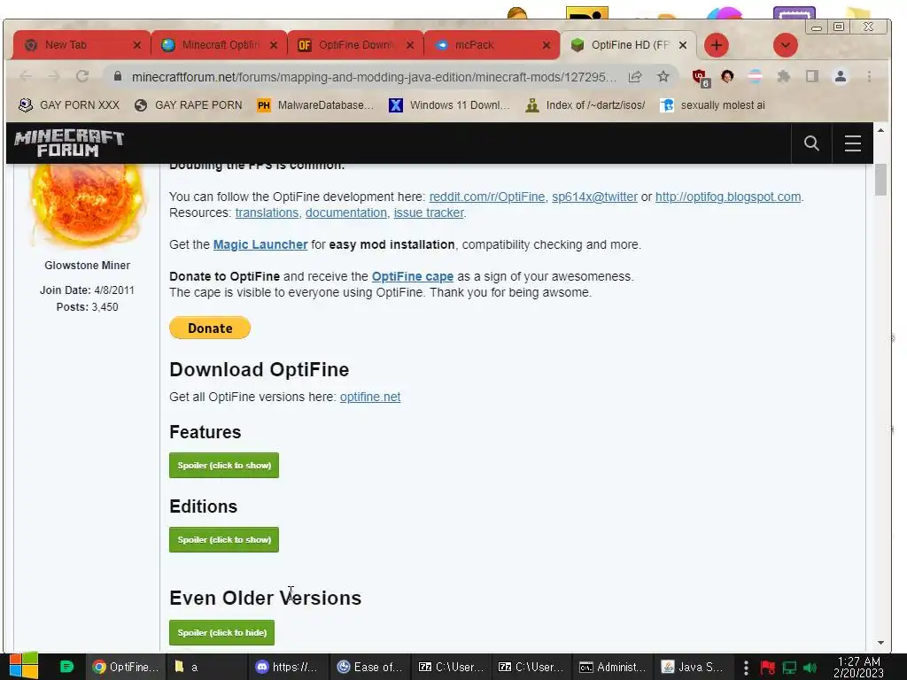Click the share page icon in address bar

click(635, 76)
